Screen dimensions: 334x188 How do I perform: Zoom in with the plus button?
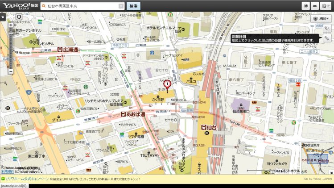[x=11, y=25]
